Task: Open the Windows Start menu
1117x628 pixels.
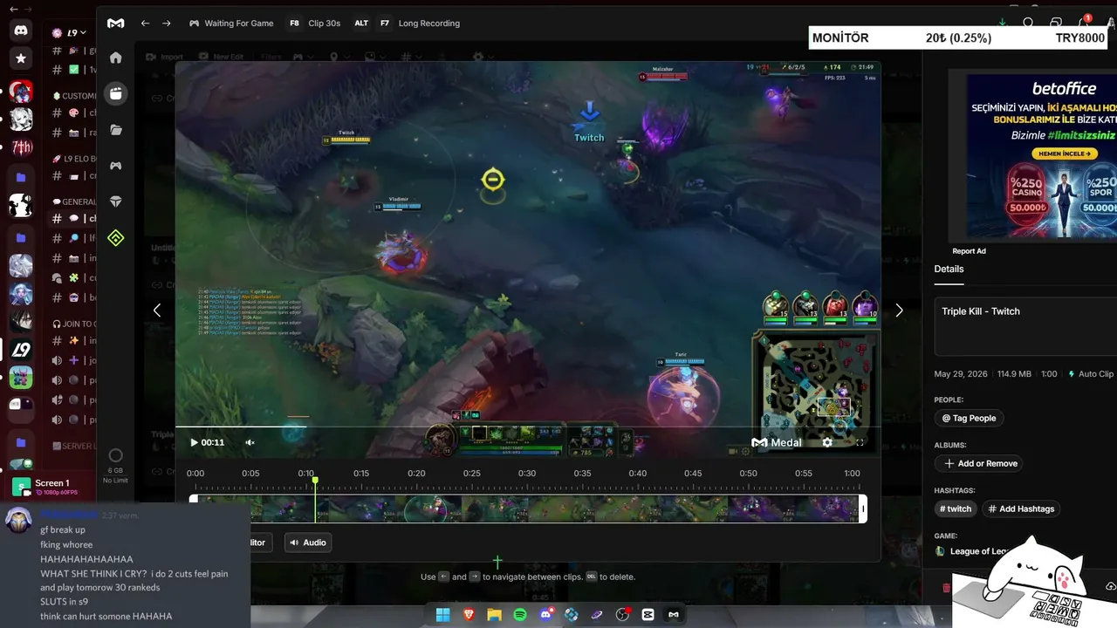Action: [442, 614]
